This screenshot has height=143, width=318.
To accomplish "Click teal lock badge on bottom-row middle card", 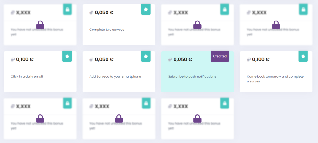I will point(146,103).
